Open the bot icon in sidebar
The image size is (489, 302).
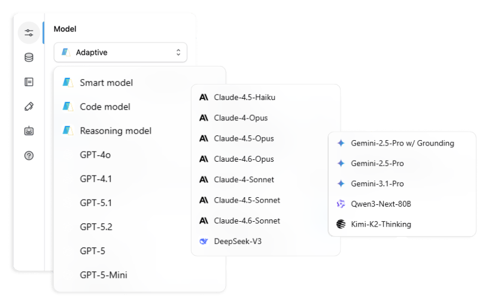29,131
